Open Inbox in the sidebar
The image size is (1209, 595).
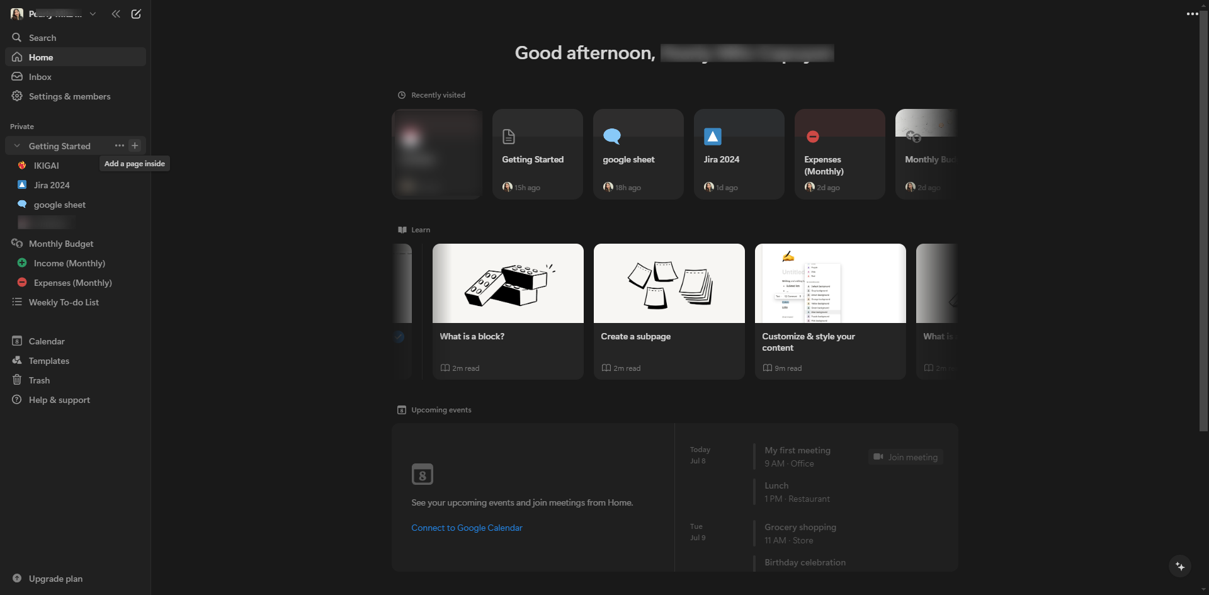pyautogui.click(x=76, y=77)
